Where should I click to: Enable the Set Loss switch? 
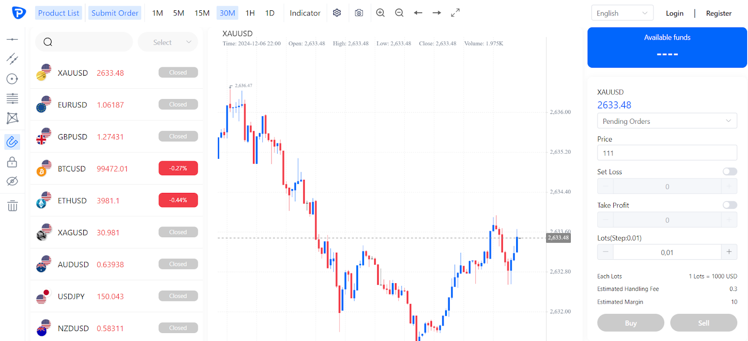point(729,171)
